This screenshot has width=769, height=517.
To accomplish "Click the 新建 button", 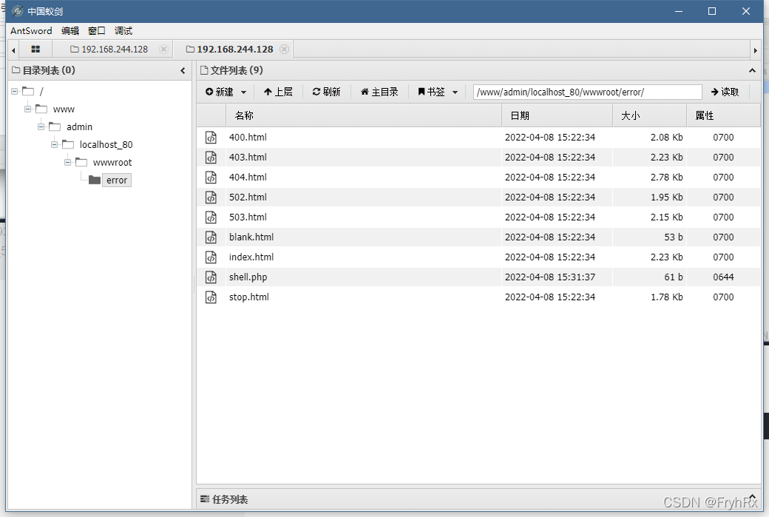I will 219,92.
